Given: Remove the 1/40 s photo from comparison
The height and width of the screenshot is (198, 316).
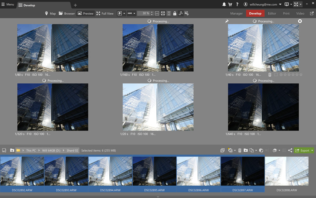Looking at the screenshot, I should coord(300,21).
